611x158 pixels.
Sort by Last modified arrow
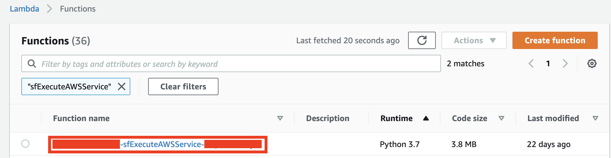point(595,118)
